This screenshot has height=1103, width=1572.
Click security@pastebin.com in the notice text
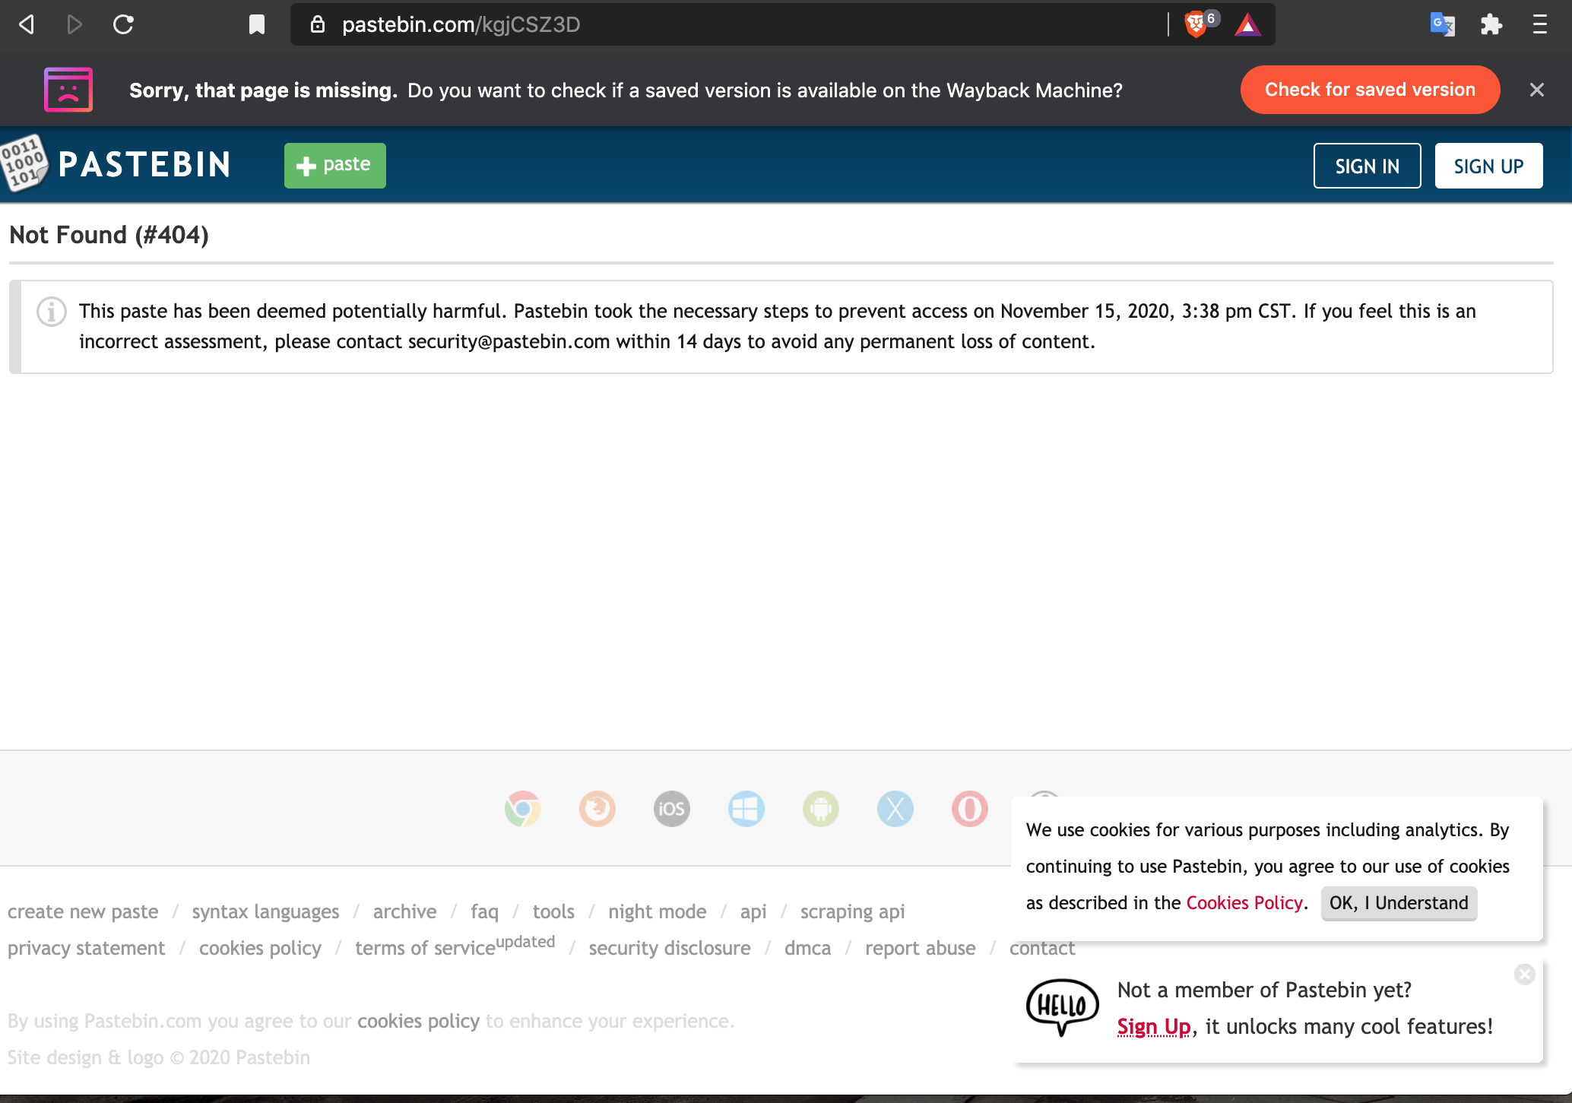click(509, 342)
